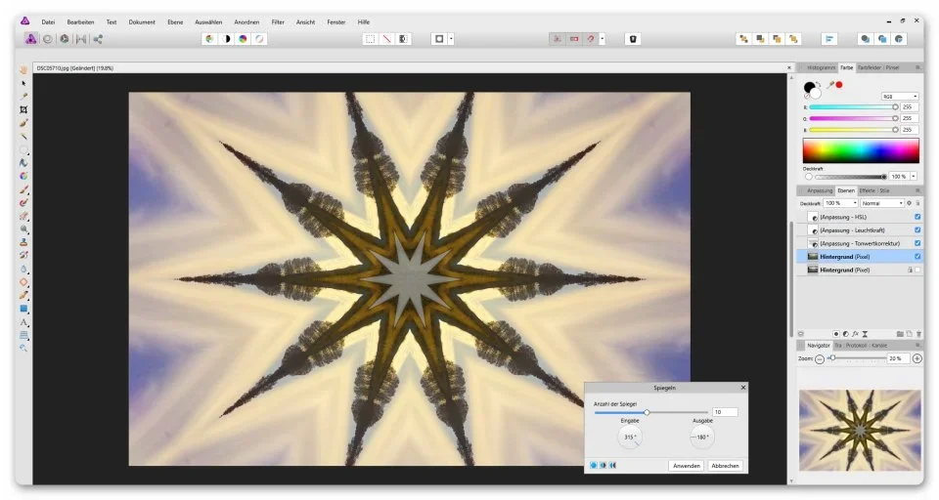This screenshot has height=500, width=939.
Task: Switch to the Develop Persona icon
Action: [65, 39]
